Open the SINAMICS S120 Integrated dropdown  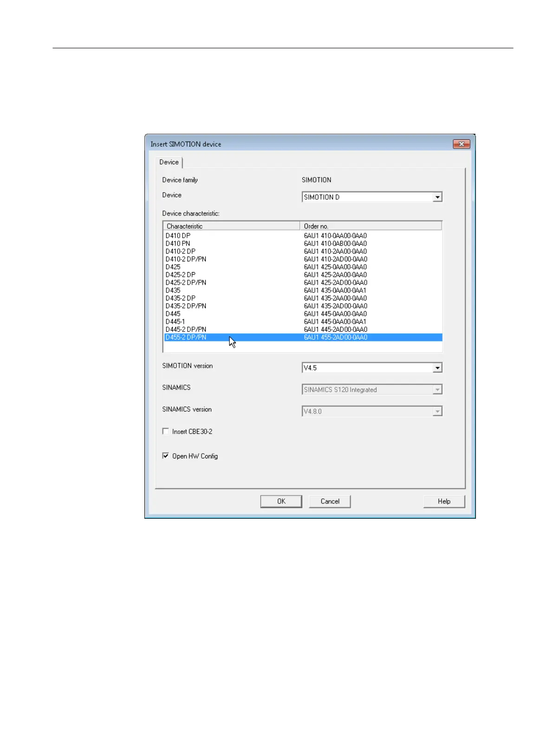tap(437, 390)
